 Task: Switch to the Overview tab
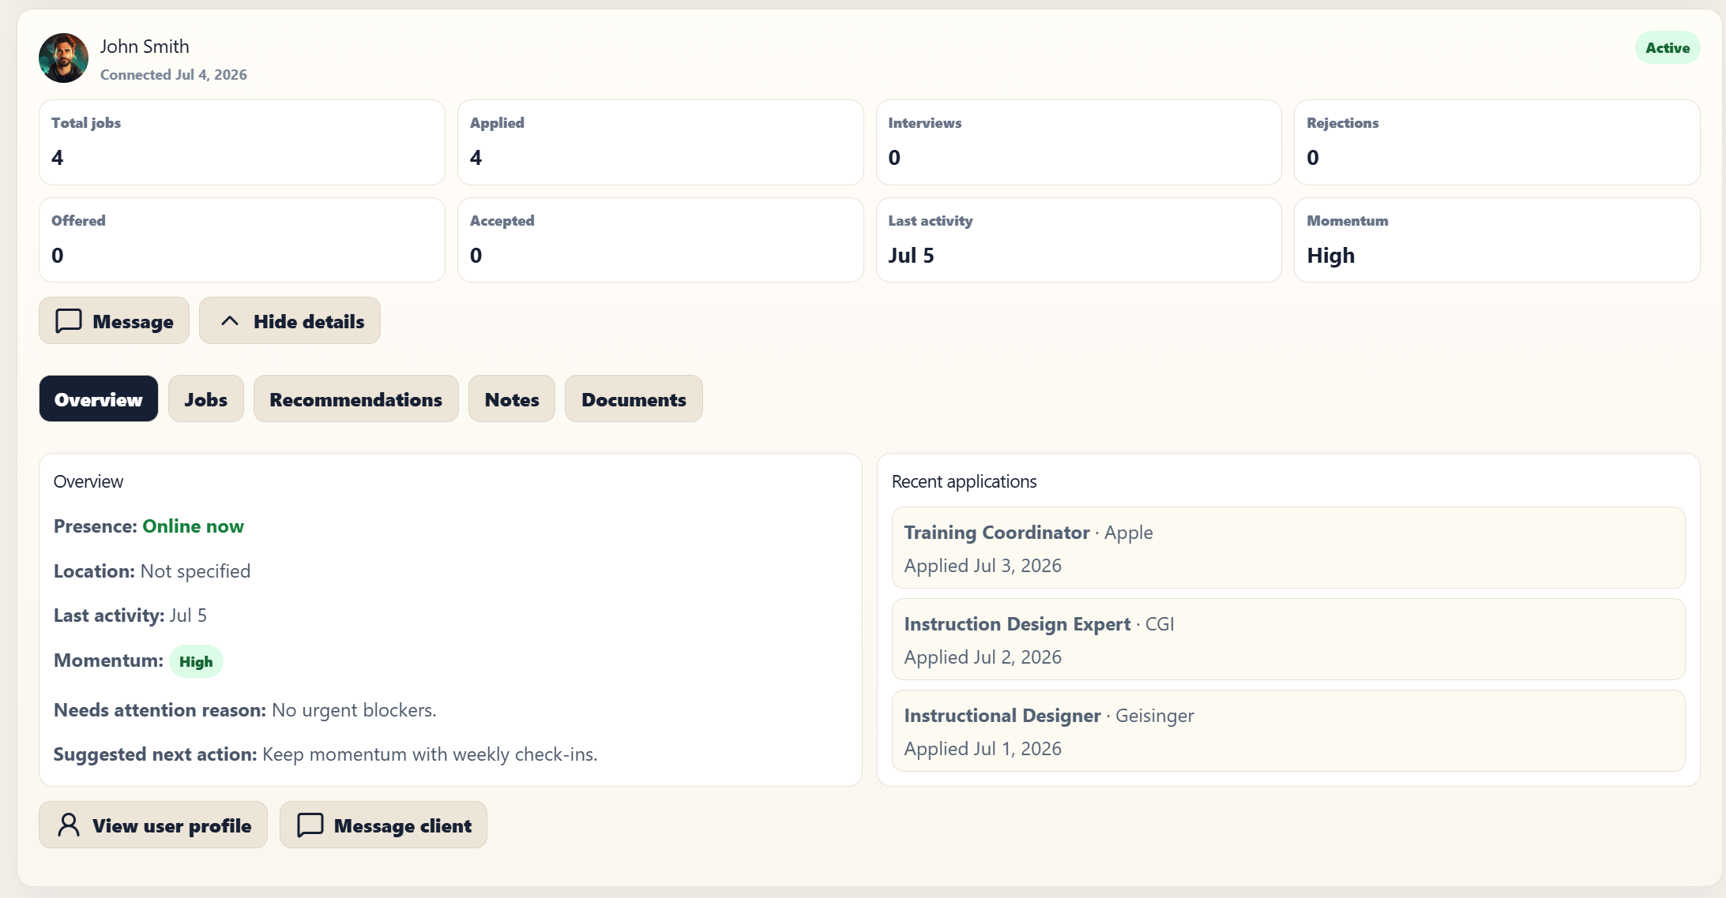[x=99, y=399]
